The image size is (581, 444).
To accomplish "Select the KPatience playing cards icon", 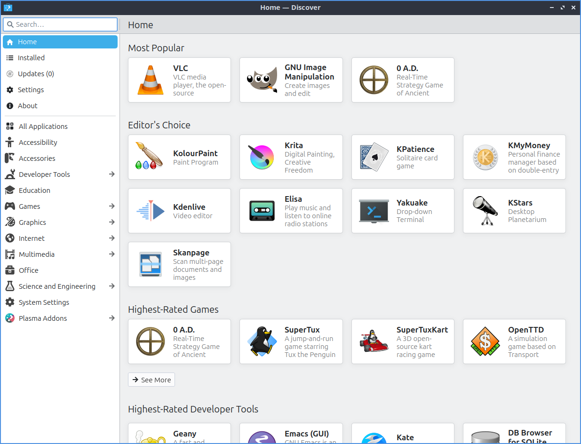I will (x=374, y=158).
